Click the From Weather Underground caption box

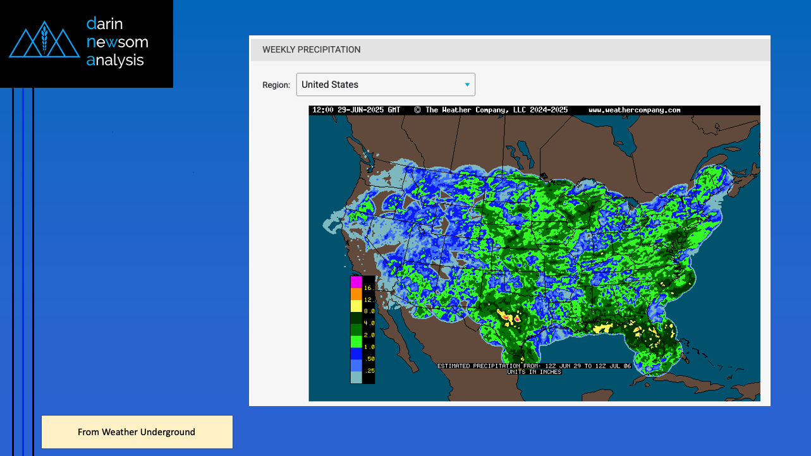[137, 432]
